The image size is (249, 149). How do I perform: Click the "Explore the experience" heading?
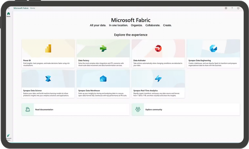tap(131, 35)
